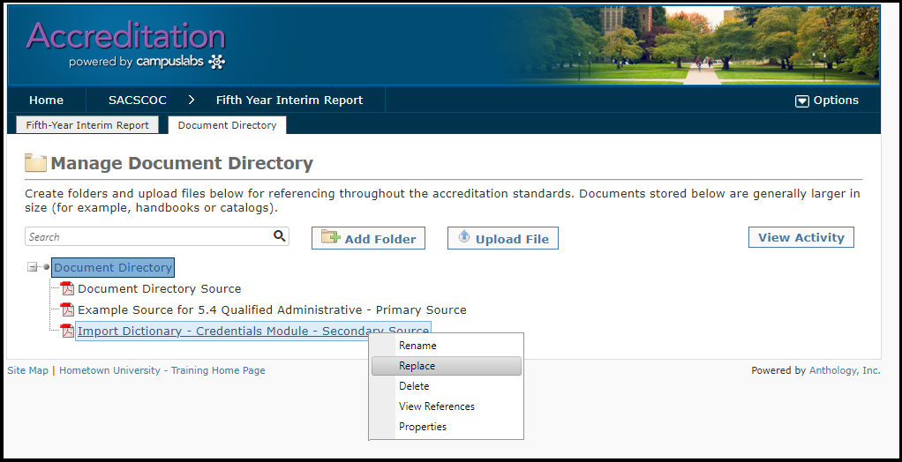Click the Upload File button
This screenshot has height=462, width=902.
pyautogui.click(x=503, y=238)
